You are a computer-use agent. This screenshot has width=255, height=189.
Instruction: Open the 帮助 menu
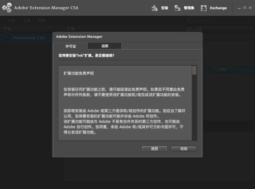click(42, 21)
